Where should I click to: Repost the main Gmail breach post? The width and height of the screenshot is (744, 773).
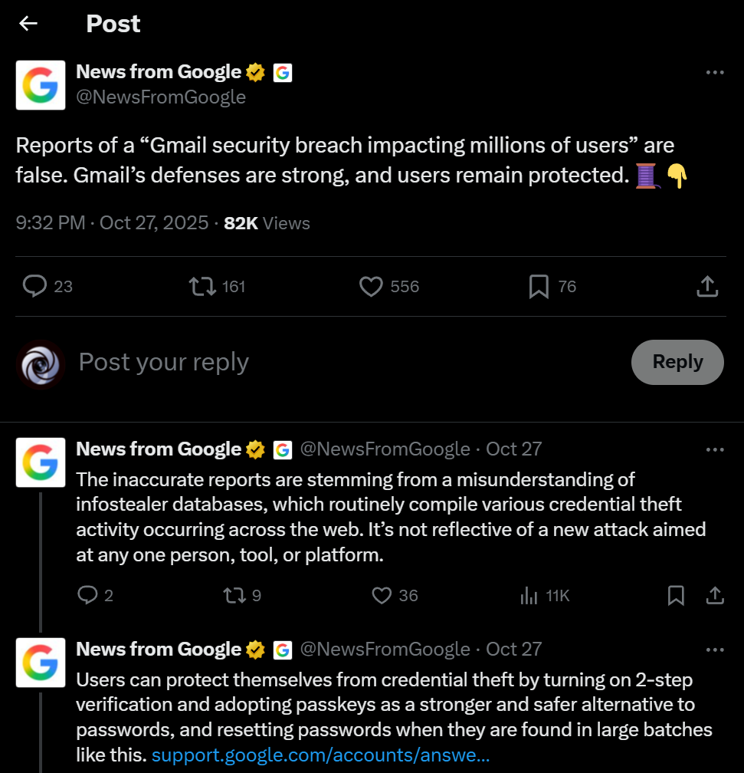tap(202, 287)
